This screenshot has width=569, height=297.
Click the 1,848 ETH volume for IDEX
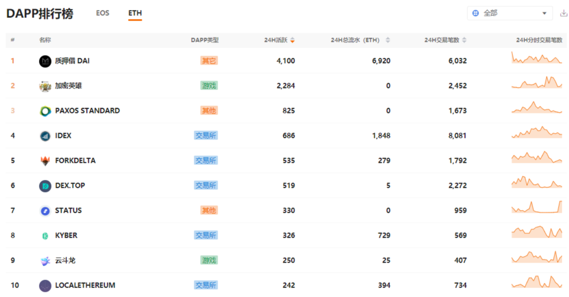(x=381, y=135)
